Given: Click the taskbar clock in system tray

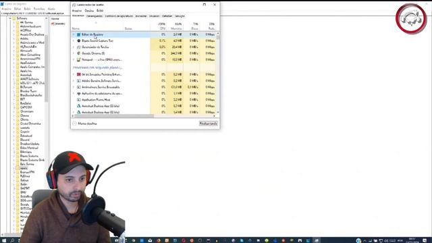Looking at the screenshot, I should pyautogui.click(x=412, y=240).
